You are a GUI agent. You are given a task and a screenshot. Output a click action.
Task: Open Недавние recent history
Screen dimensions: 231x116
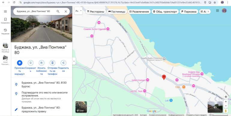click(x=5, y=32)
